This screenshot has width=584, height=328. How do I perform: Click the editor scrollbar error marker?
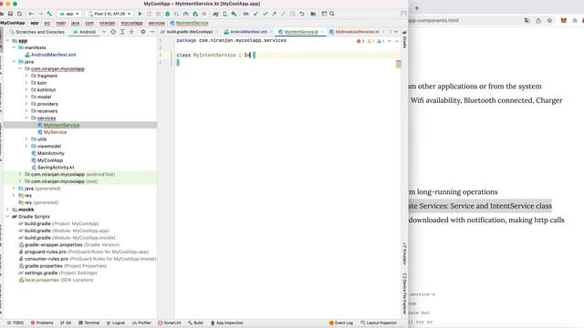[399, 64]
